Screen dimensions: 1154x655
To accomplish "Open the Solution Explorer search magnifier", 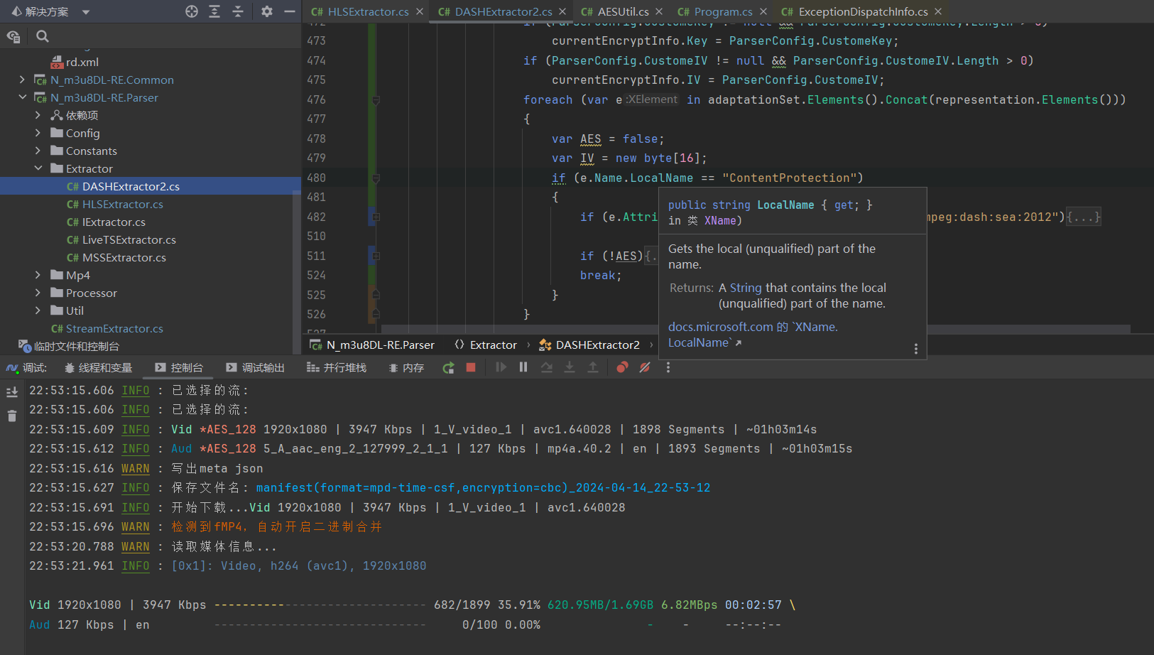I will click(x=43, y=36).
